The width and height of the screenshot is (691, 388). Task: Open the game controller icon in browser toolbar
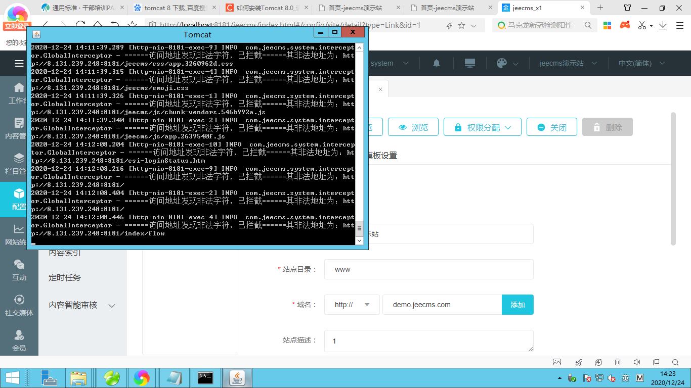[x=625, y=25]
